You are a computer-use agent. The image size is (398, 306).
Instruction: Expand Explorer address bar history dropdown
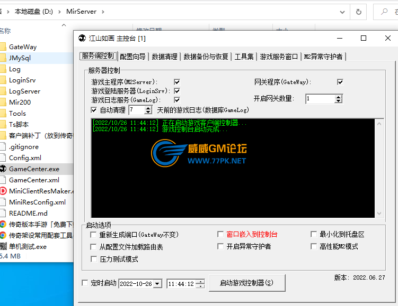pyautogui.click(x=342, y=12)
